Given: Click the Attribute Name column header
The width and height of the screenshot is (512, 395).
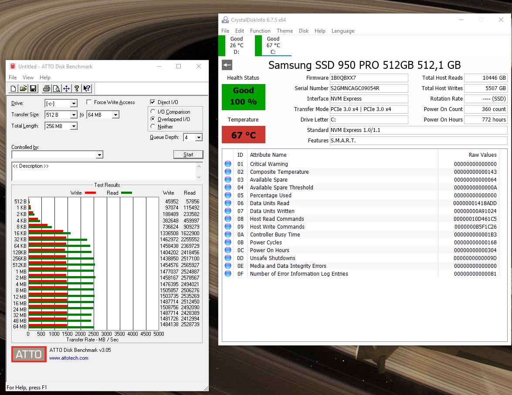Looking at the screenshot, I should point(268,155).
